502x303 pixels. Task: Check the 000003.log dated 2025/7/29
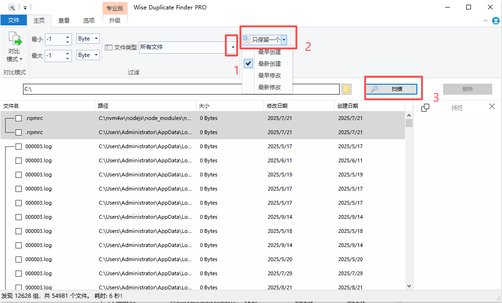18,273
